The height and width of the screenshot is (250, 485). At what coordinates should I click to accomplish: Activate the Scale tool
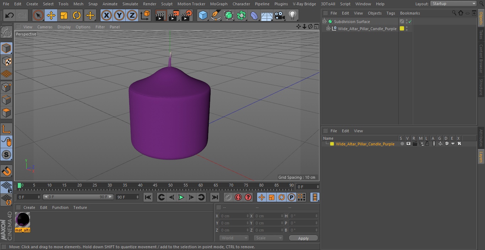pos(64,15)
